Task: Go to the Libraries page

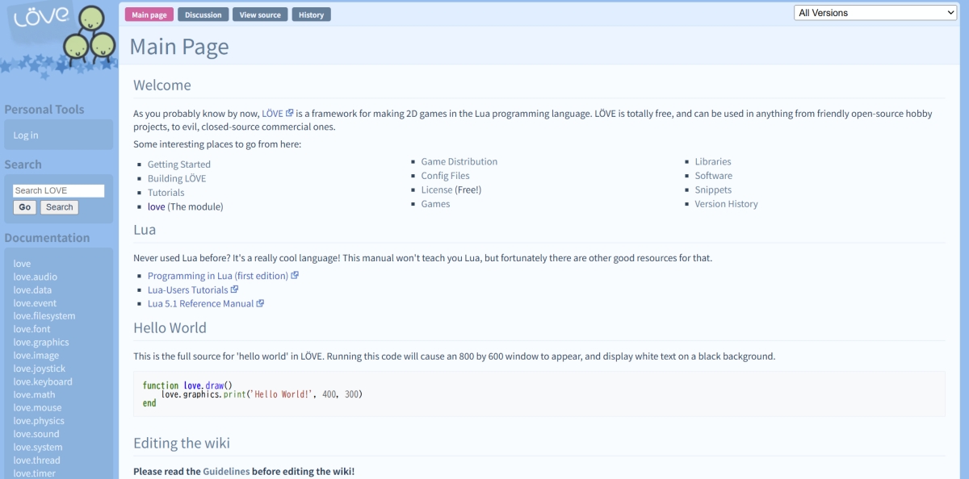Action: click(x=712, y=162)
